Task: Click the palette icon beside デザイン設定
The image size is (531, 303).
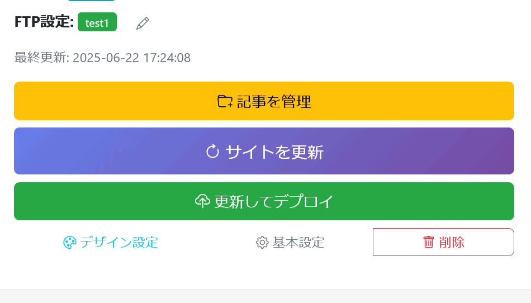Action: point(70,243)
